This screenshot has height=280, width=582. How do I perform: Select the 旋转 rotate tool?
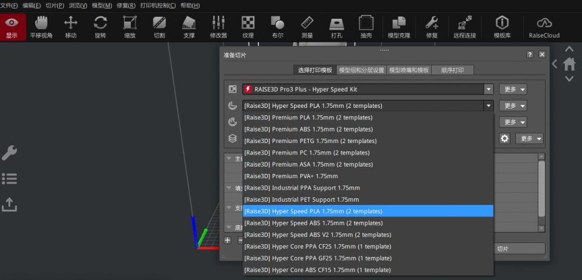100,27
